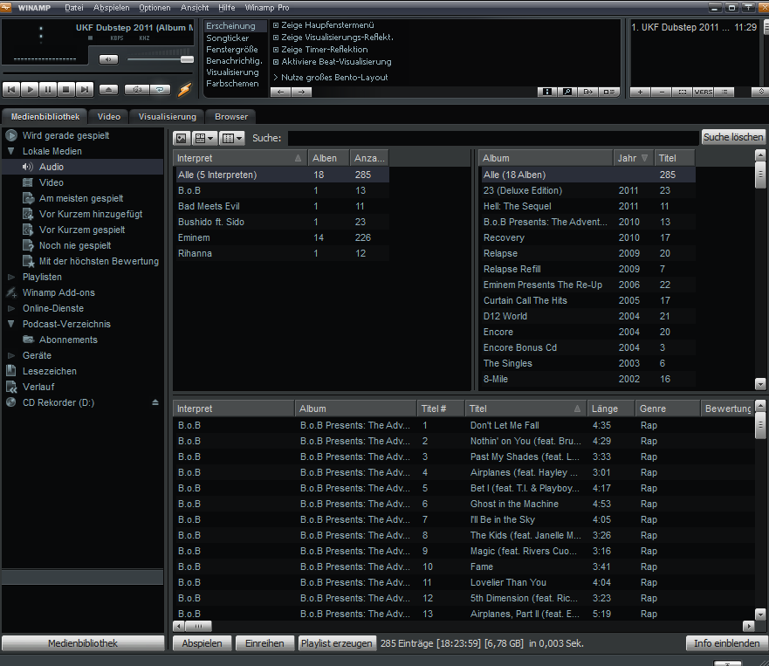The height and width of the screenshot is (666, 769).
Task: Skip to the Next track
Action: [x=85, y=89]
